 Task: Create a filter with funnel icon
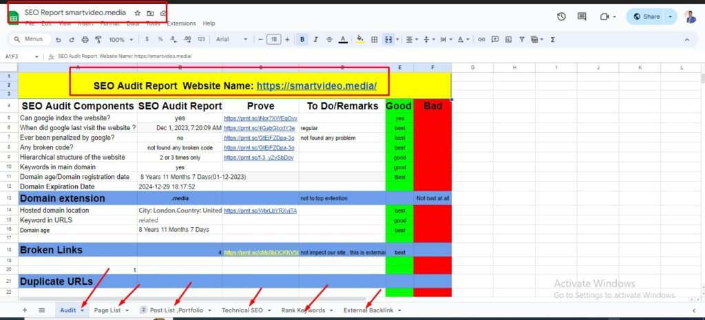pos(522,39)
